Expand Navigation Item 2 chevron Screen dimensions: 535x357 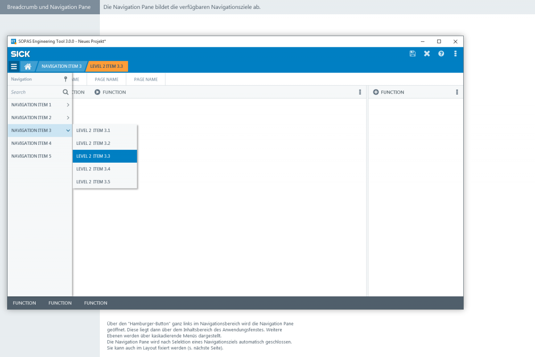(68, 118)
